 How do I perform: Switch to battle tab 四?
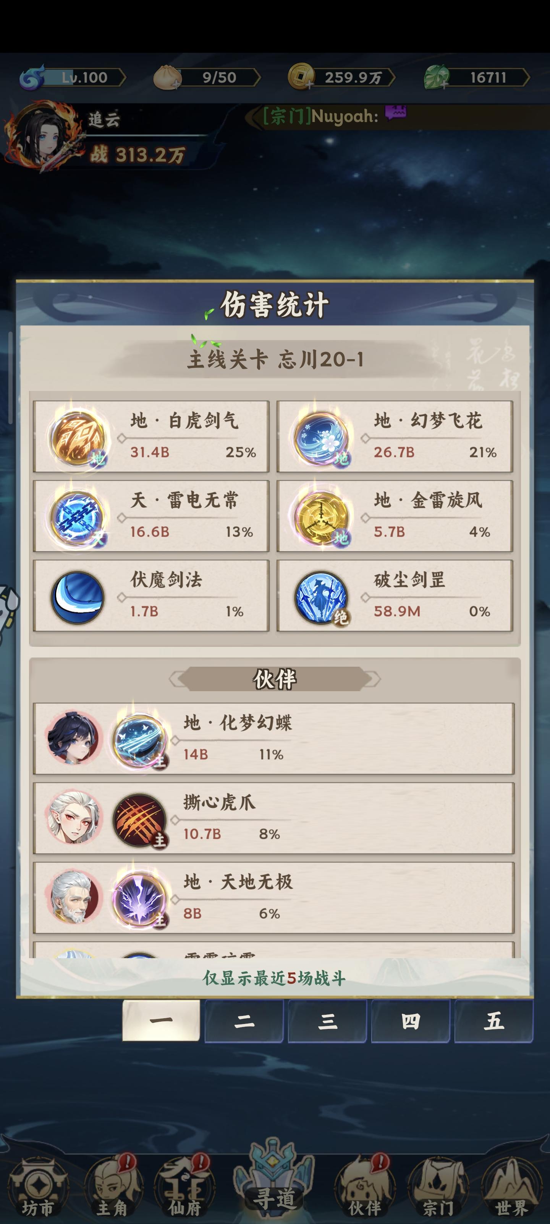(411, 1021)
